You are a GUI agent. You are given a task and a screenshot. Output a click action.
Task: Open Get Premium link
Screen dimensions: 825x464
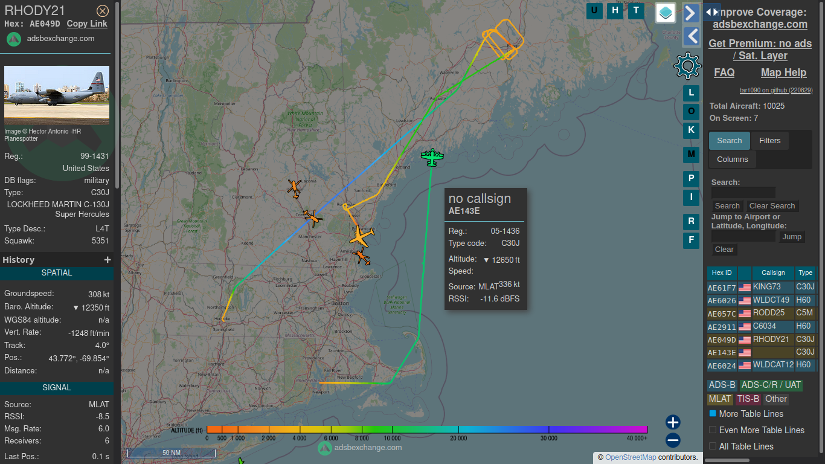pos(760,50)
